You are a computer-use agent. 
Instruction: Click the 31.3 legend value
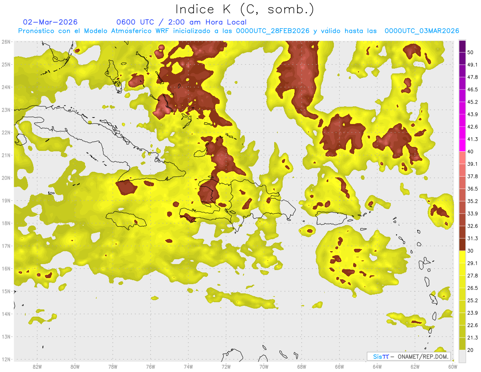[473, 238]
